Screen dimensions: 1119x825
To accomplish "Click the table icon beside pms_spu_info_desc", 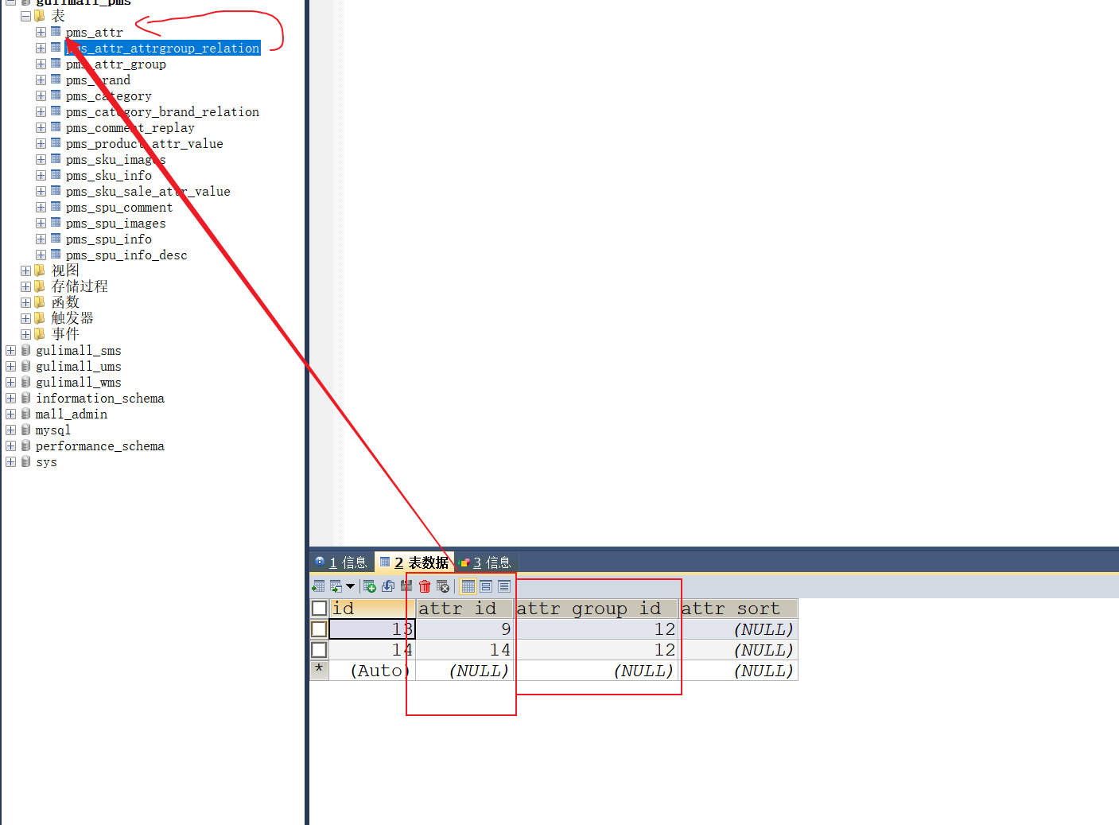I will pos(56,255).
